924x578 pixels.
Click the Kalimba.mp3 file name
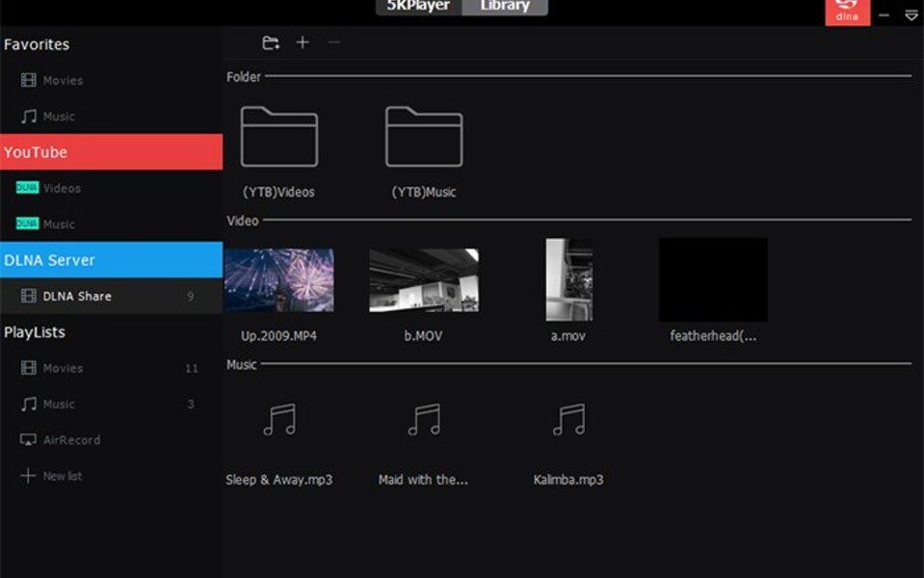[568, 480]
